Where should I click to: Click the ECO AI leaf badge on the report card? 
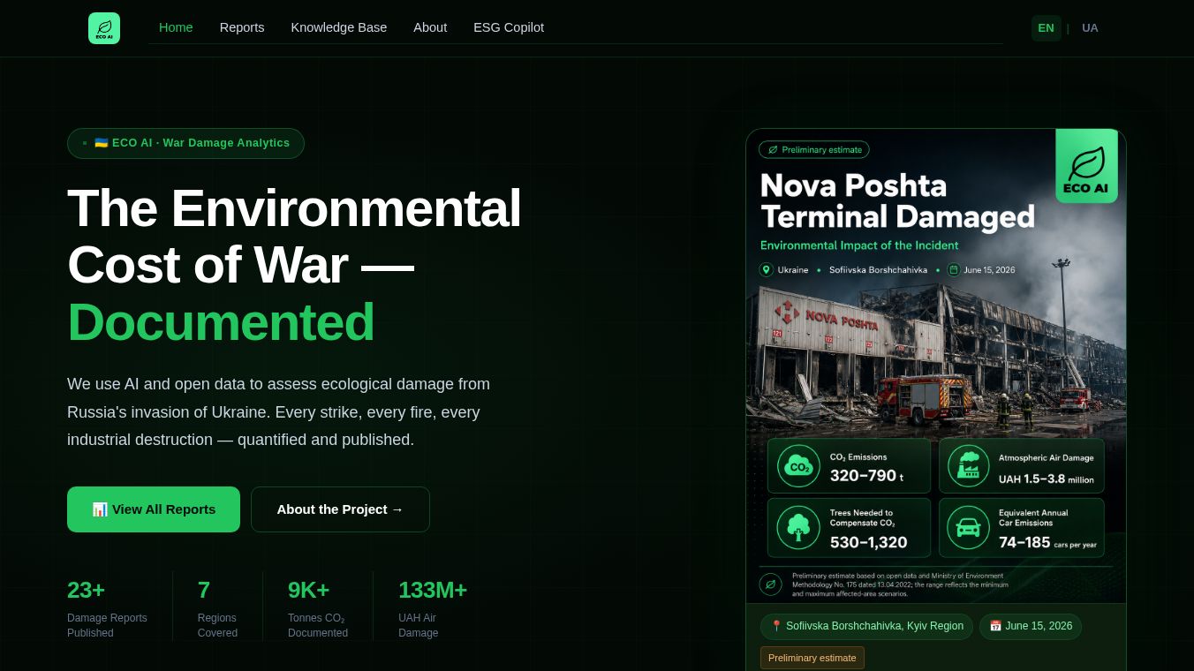1086,166
